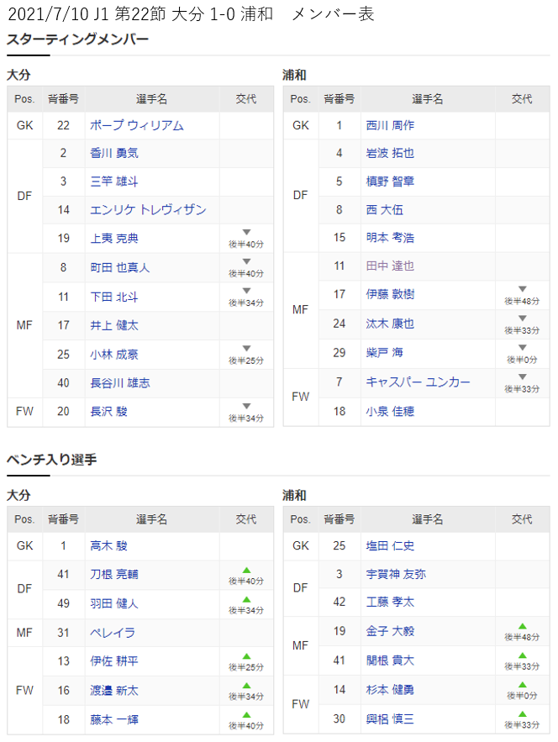Click substitution-in arrow for 伊佐 耕平
This screenshot has width=558, height=742.
[x=246, y=656]
